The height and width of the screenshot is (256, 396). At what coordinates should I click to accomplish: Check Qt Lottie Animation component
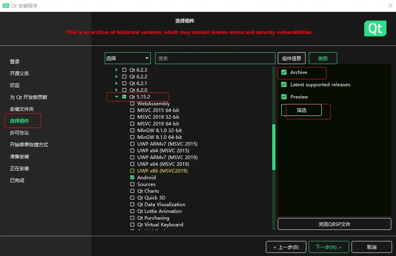(132, 211)
